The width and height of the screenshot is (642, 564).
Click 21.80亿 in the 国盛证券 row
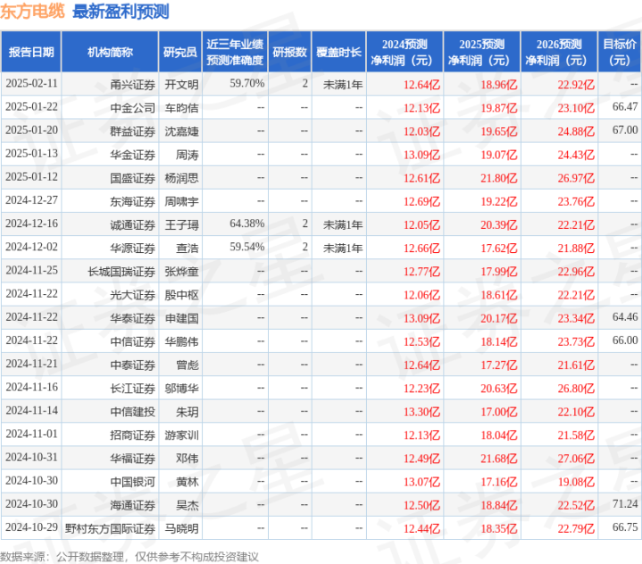tap(499, 178)
